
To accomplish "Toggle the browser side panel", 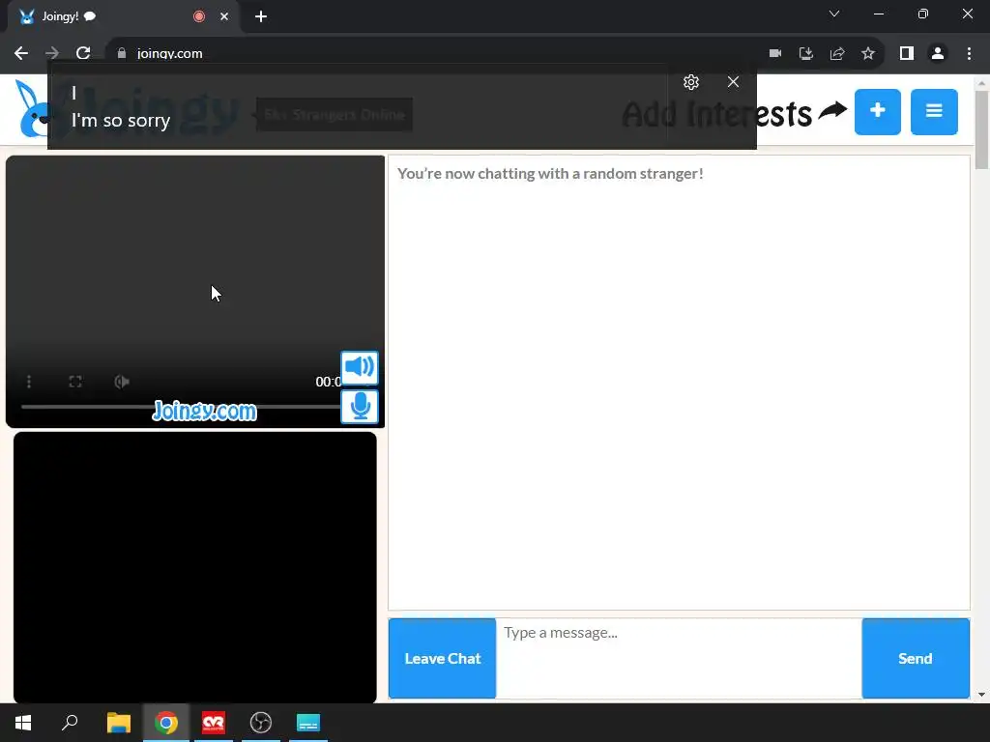I will [907, 54].
